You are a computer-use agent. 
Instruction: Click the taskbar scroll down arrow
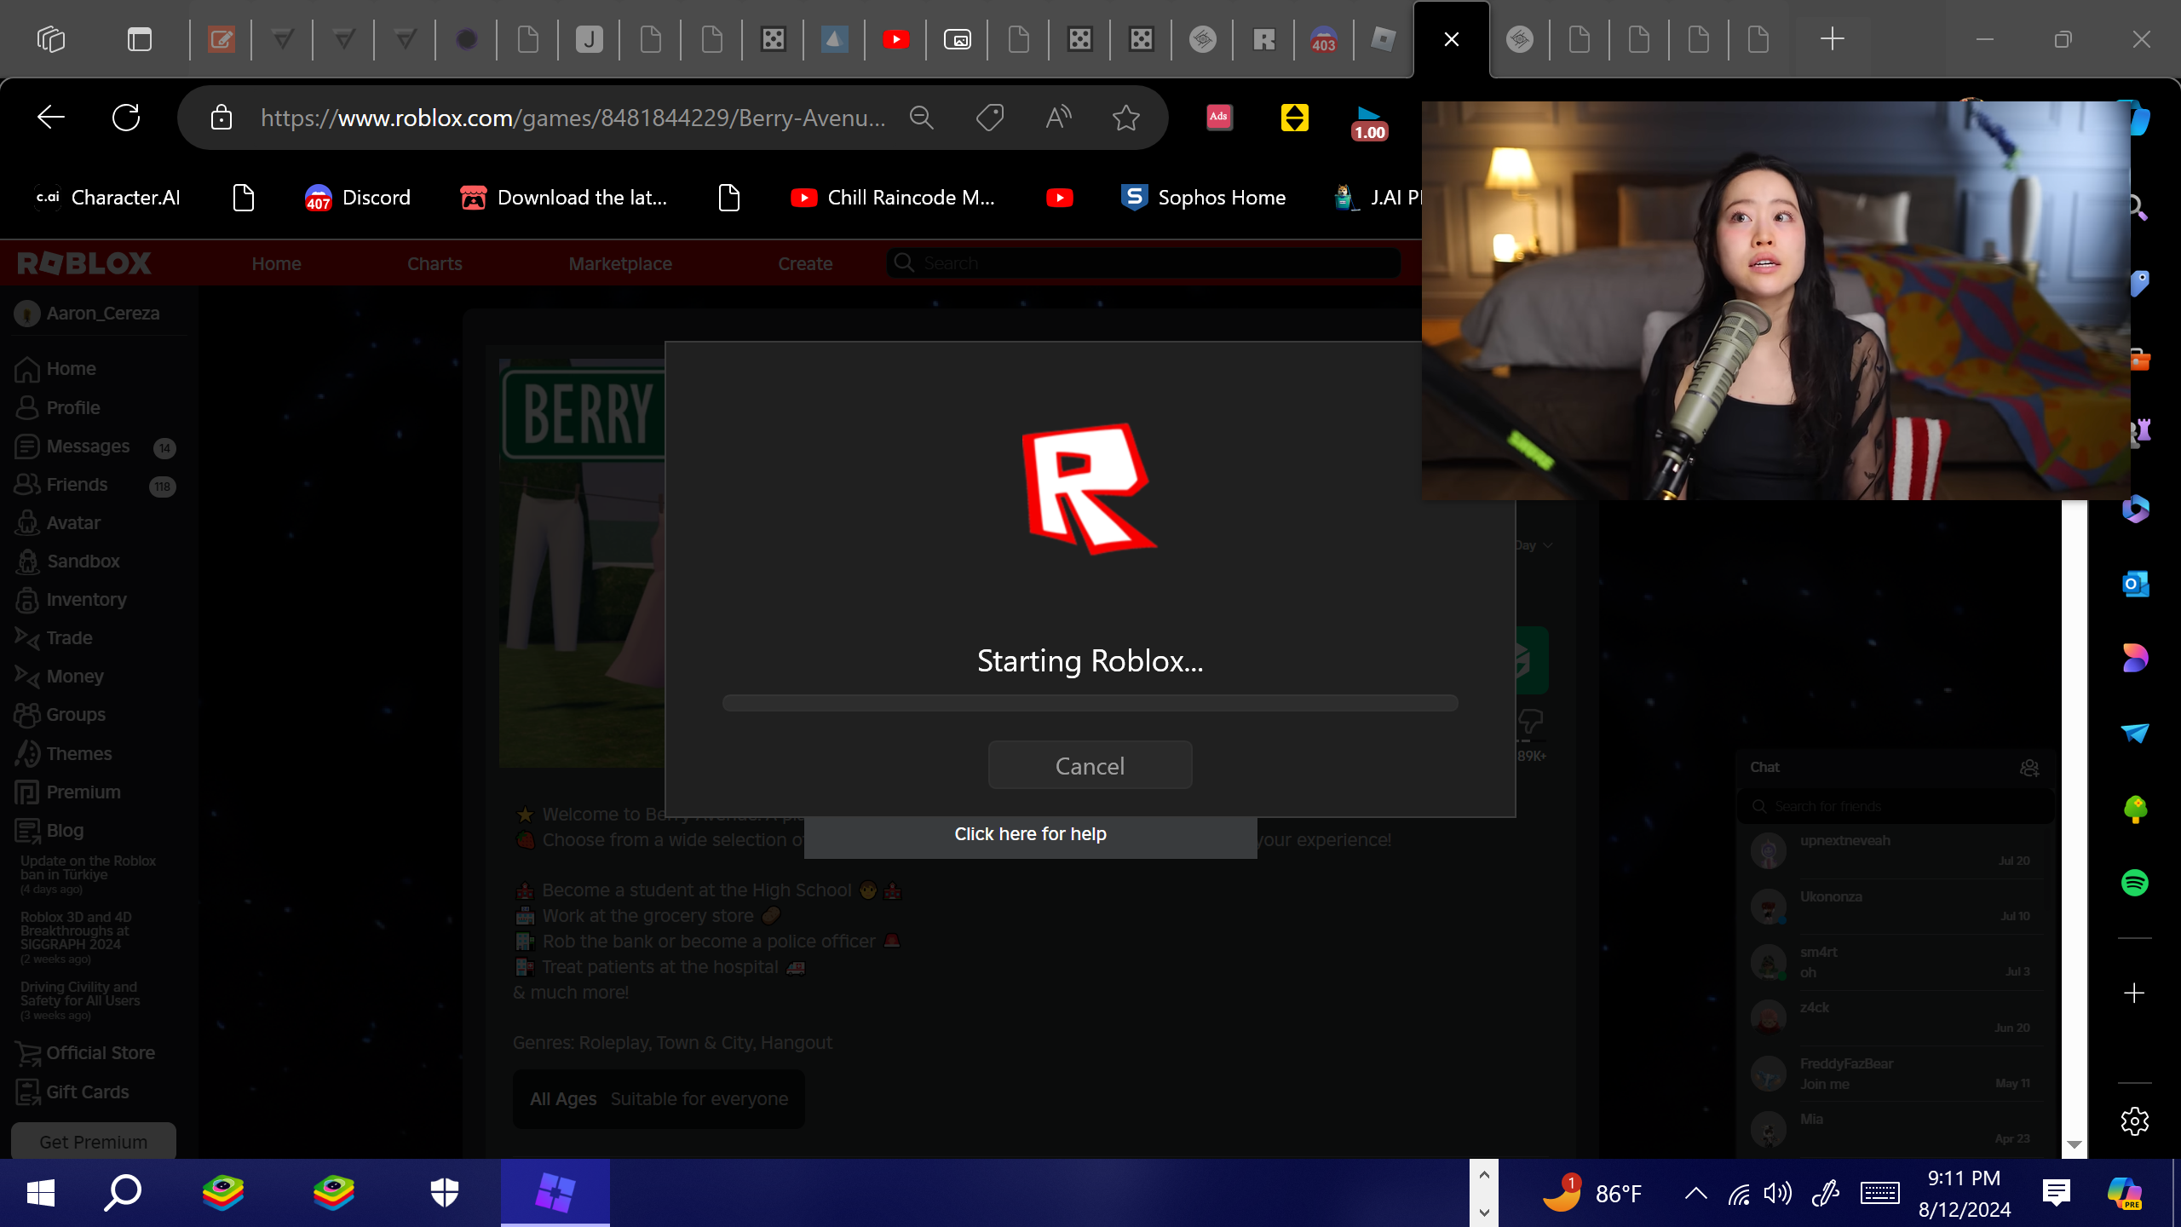point(1484,1212)
